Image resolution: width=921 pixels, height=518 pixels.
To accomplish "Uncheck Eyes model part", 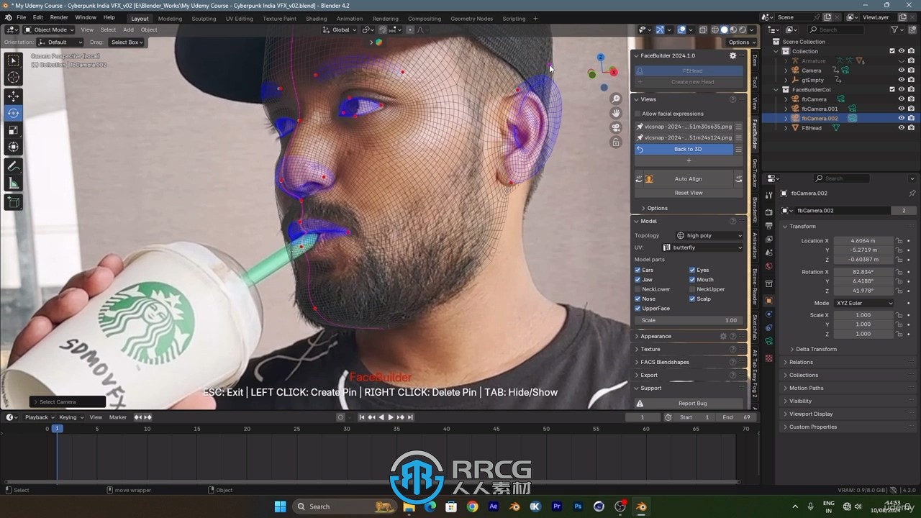I will point(692,270).
